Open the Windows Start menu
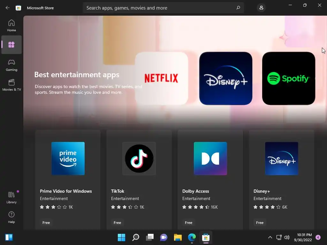 pos(121,237)
